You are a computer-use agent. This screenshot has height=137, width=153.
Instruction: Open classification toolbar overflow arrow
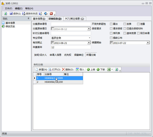tap(120, 71)
